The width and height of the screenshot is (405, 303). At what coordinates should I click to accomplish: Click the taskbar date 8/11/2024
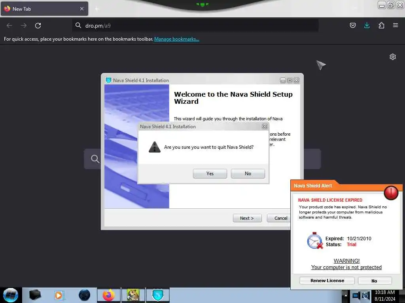point(385,299)
